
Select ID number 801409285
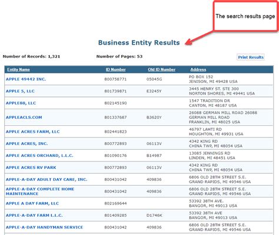(x=115, y=215)
